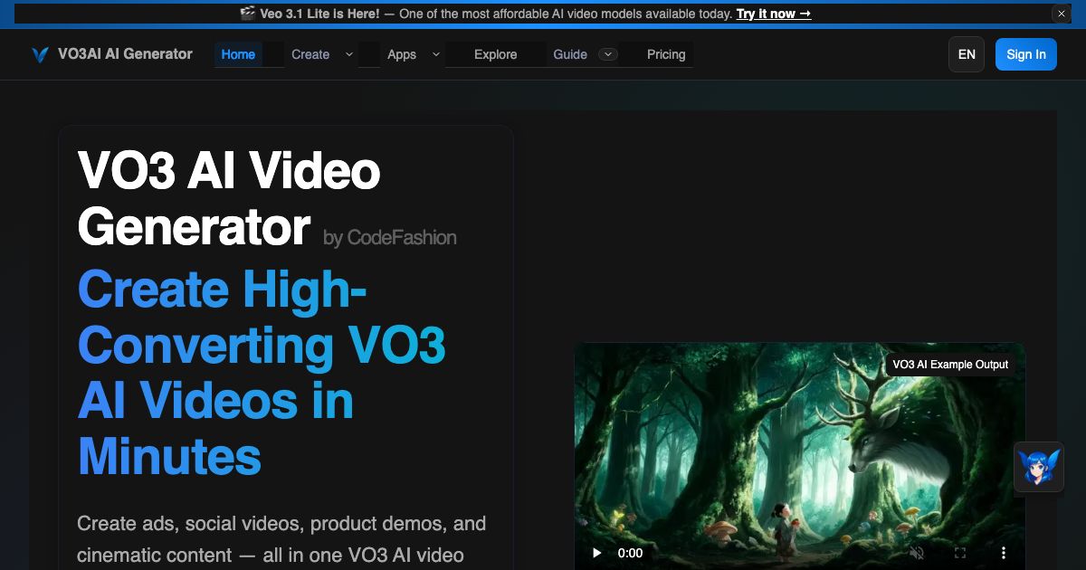Screen dimensions: 1086x570
Task: Select the Home nav item
Action: 238,54
